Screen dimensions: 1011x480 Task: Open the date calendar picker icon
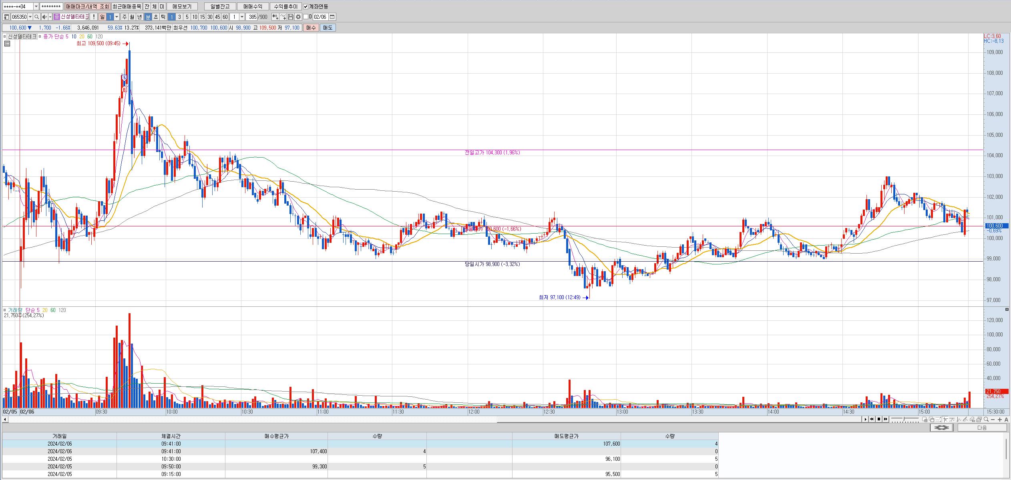(x=332, y=17)
